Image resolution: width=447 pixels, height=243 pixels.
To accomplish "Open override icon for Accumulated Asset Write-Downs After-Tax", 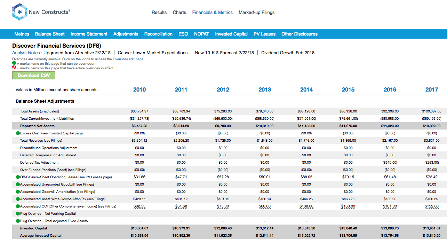I will 18,199.
